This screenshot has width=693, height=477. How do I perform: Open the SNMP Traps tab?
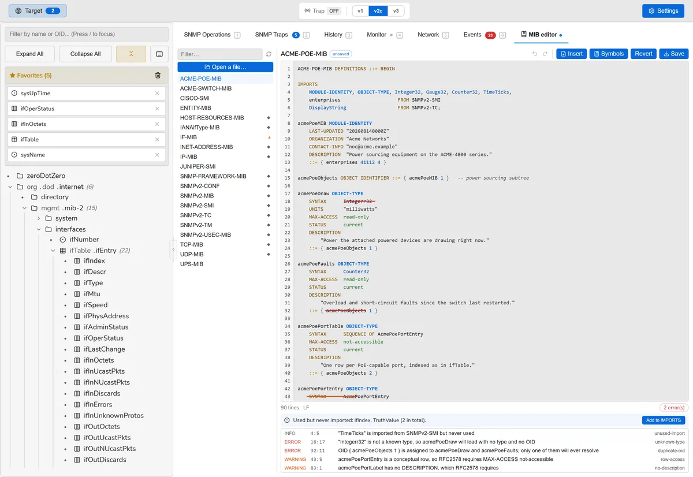(x=282, y=35)
